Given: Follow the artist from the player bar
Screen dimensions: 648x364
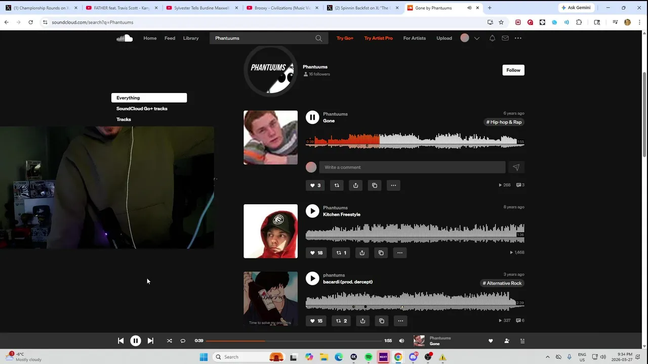Looking at the screenshot, I should 507,341.
